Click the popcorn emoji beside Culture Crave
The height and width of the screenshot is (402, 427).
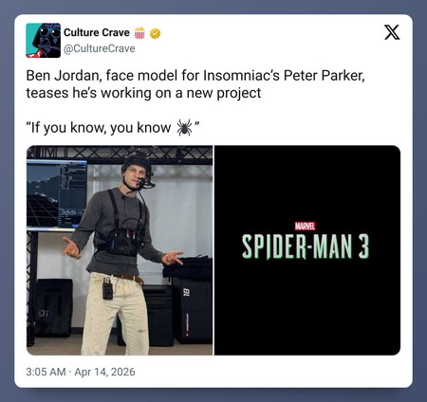(x=139, y=33)
